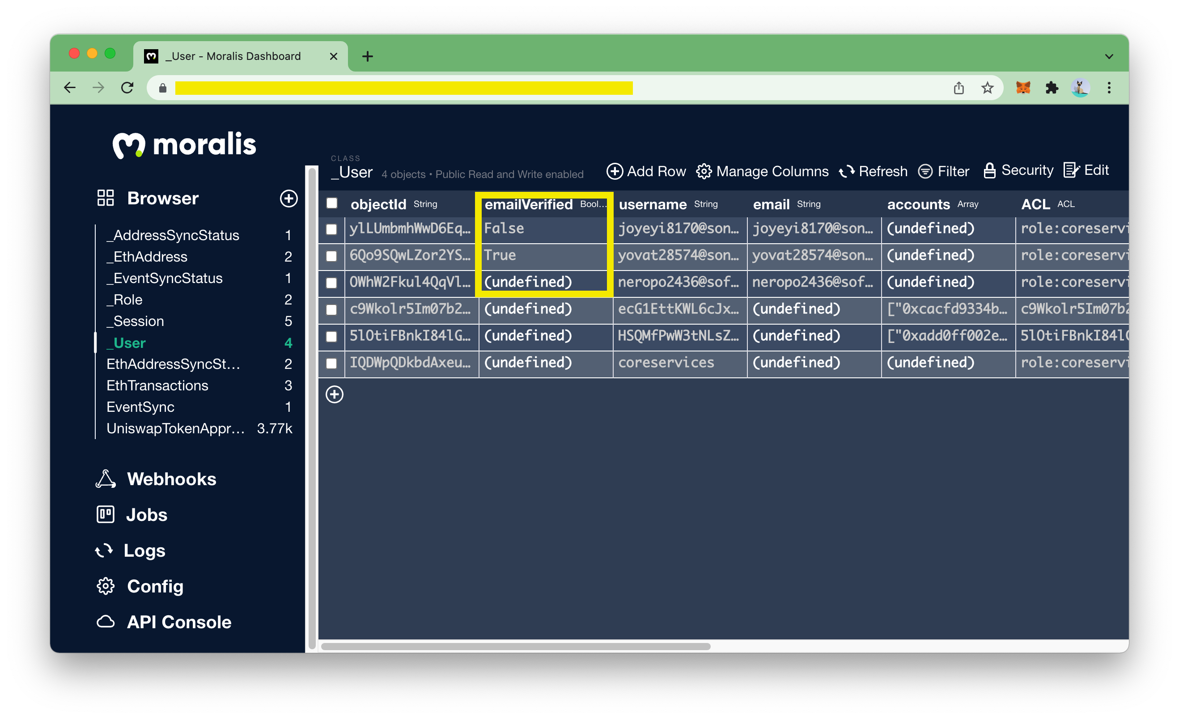1179x719 pixels.
Task: Click the emailVerified column header
Action: 545,204
